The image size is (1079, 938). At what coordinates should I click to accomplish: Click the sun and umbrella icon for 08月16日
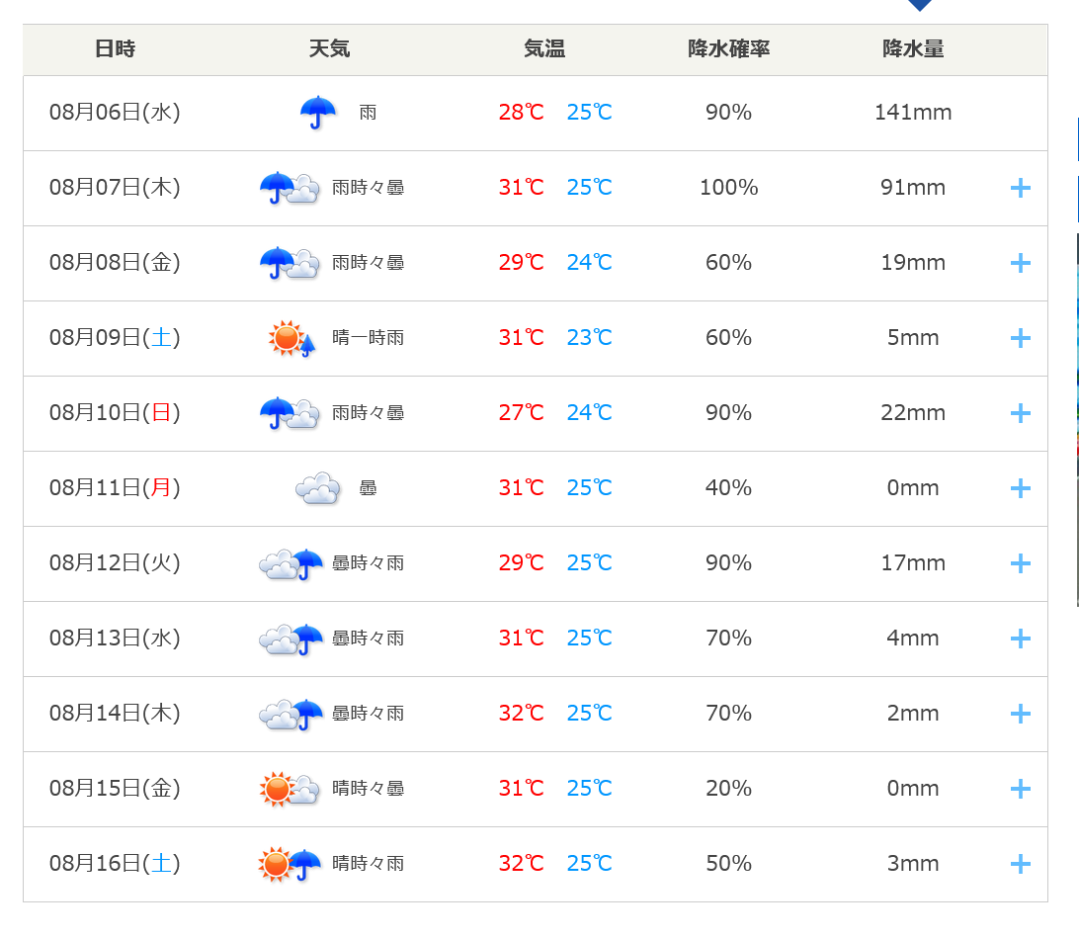click(290, 864)
